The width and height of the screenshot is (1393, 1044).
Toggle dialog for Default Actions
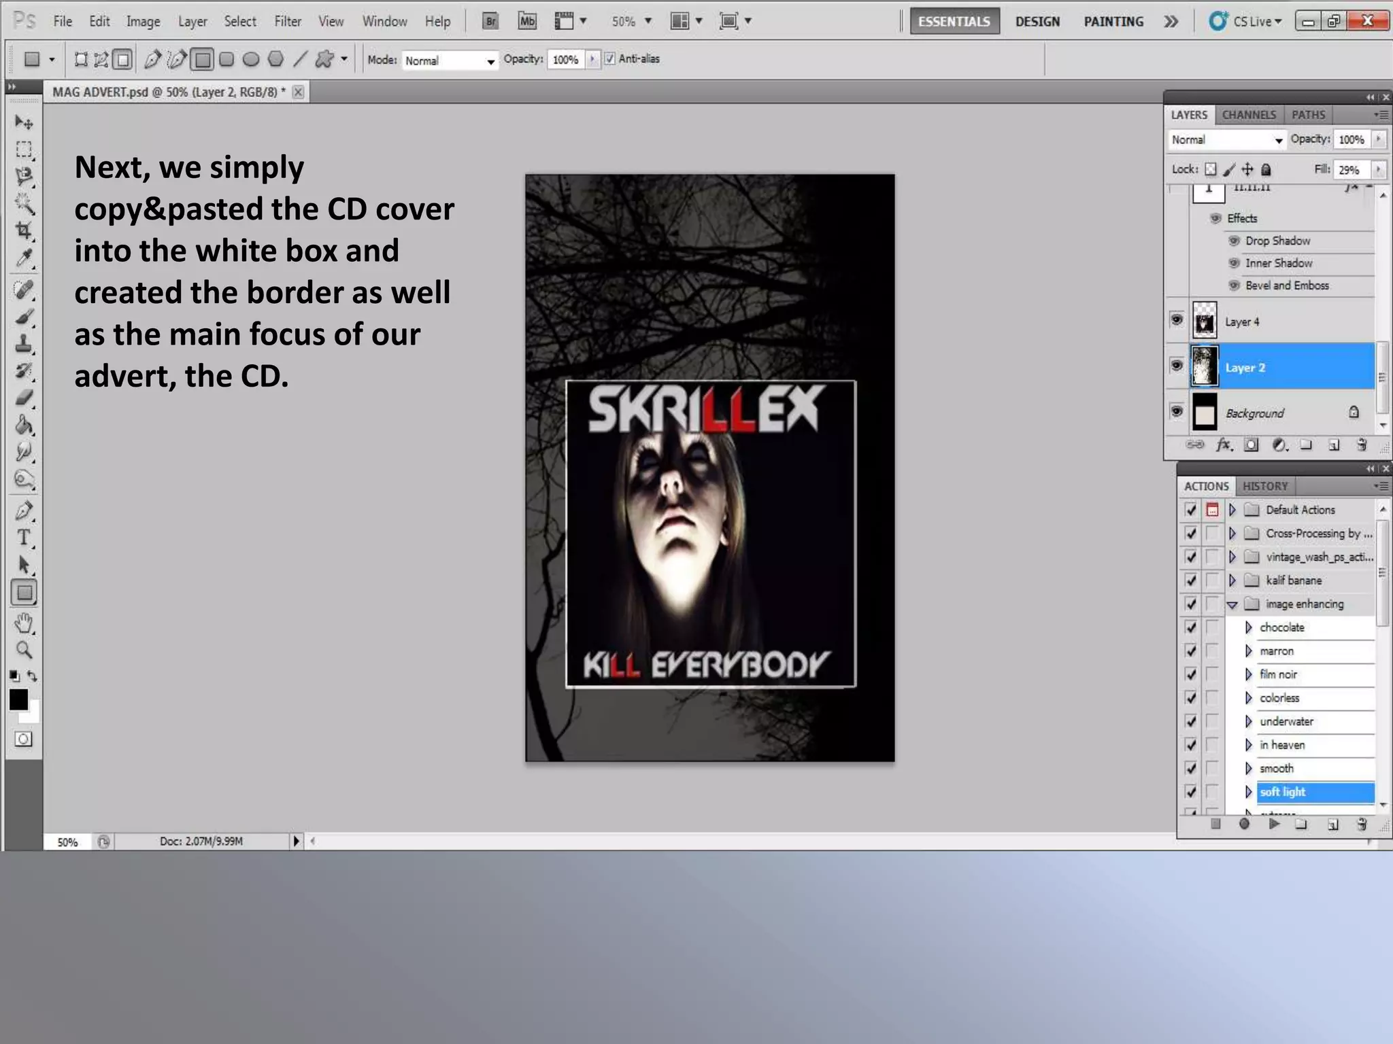(1212, 510)
